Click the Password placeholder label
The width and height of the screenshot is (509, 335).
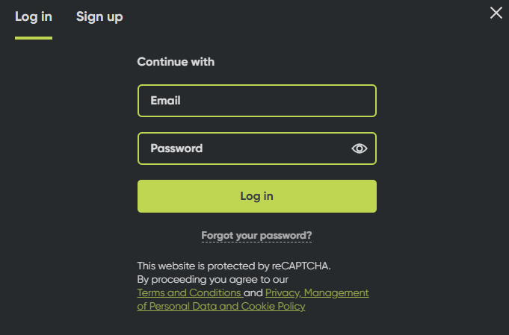tap(176, 148)
